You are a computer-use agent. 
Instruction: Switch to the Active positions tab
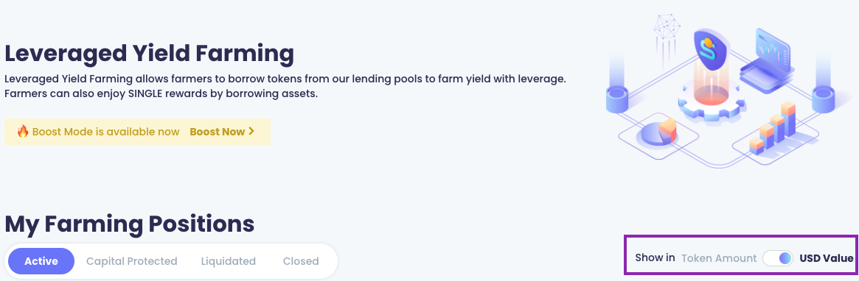click(x=41, y=261)
